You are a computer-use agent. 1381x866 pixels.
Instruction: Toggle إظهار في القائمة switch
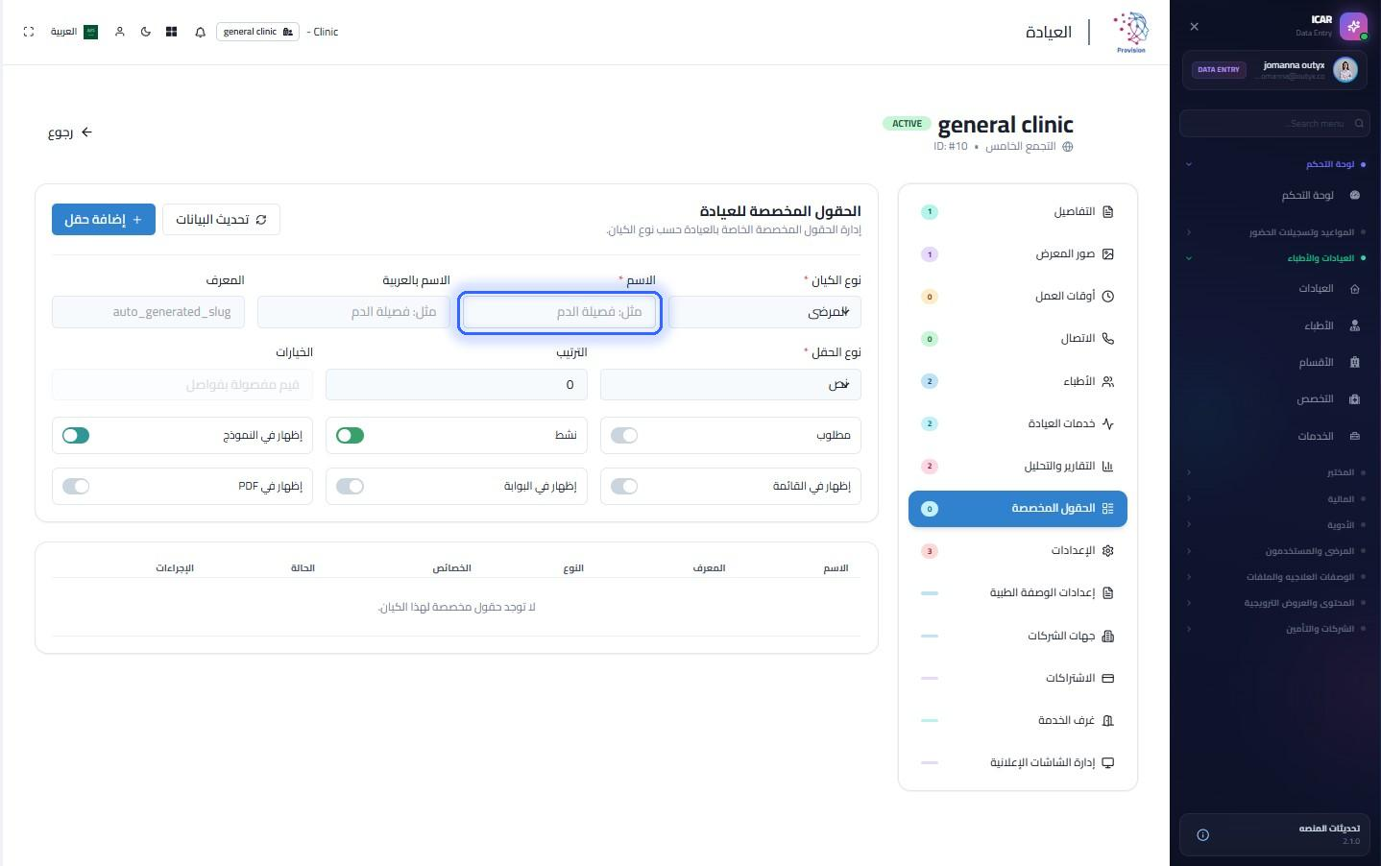624,486
